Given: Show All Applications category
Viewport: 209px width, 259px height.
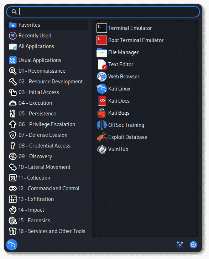Looking at the screenshot, I should tap(36, 46).
